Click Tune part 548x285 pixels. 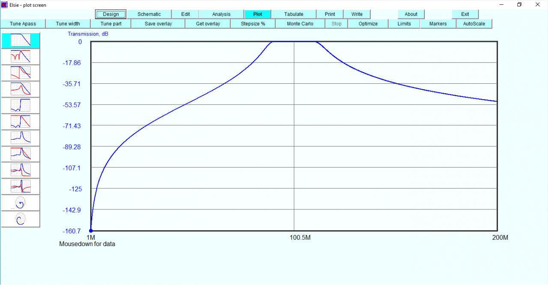tap(111, 24)
